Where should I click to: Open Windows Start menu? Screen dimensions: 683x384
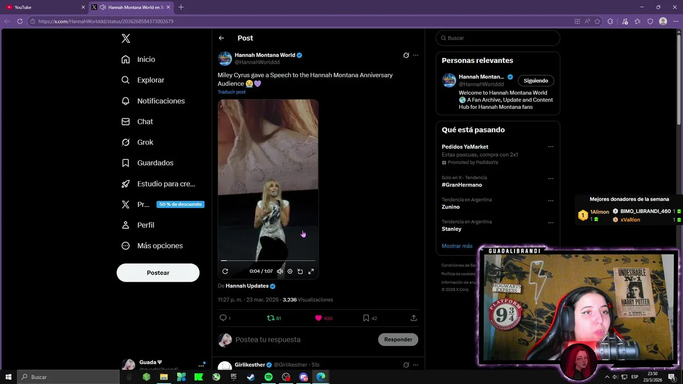point(8,377)
